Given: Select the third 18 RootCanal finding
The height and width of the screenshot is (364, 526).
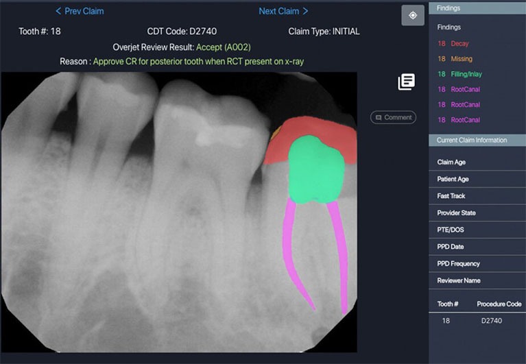Looking at the screenshot, I should point(459,120).
